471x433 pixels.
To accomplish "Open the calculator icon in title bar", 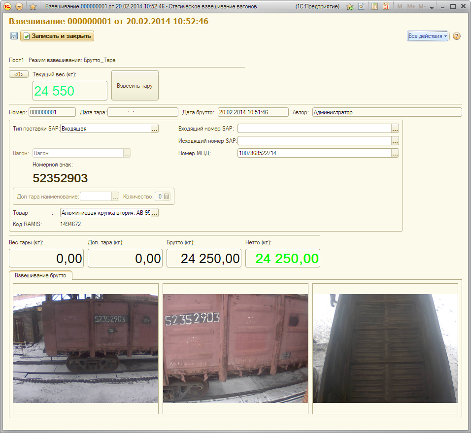I will tap(375, 6).
